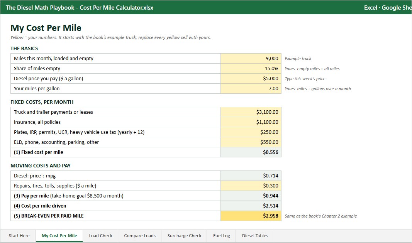Open the Start Here sheet tab
The image size is (412, 243).
coord(19,236)
